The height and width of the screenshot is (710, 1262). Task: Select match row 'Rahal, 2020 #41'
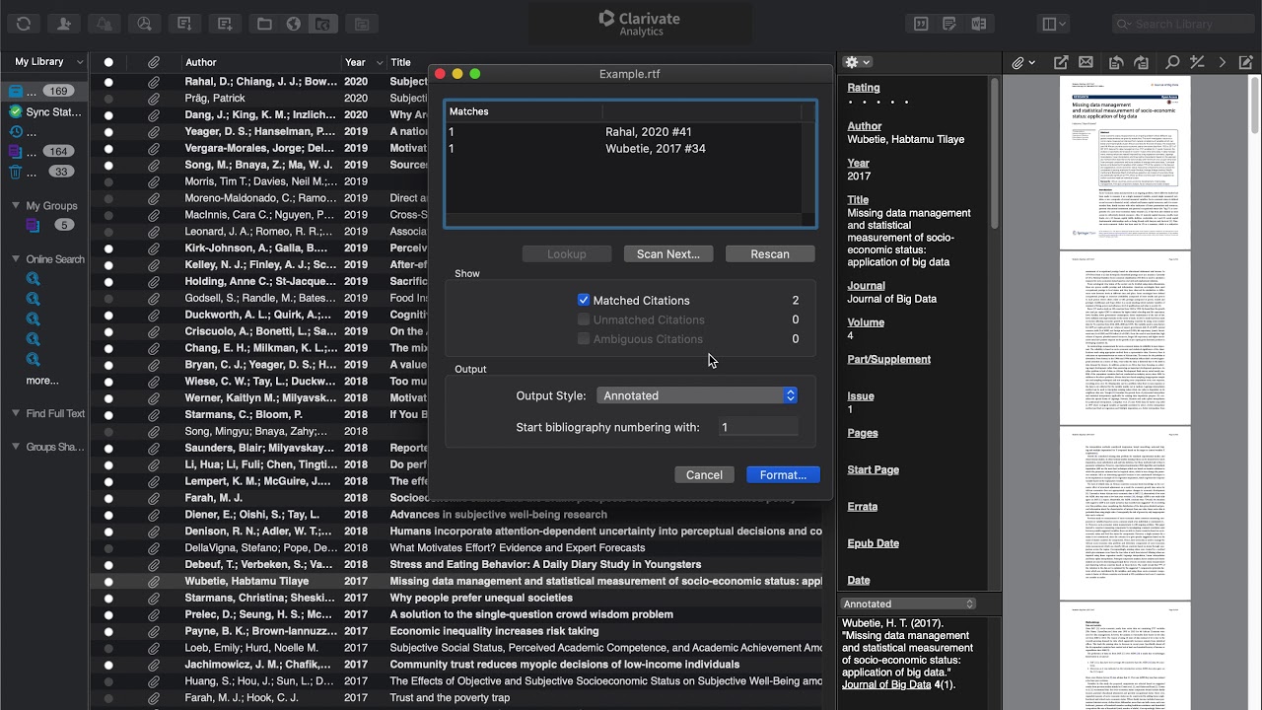pos(623,131)
